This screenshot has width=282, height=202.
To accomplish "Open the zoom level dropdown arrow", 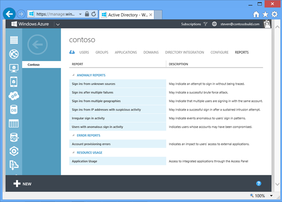I will 271,196.
